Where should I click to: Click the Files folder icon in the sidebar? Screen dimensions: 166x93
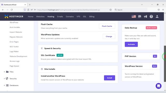pos(7,72)
